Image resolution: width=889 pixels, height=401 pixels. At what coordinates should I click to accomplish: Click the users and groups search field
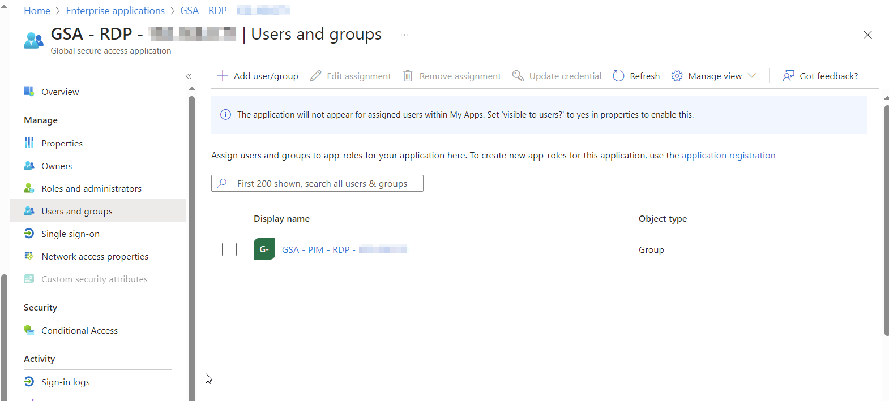317,183
